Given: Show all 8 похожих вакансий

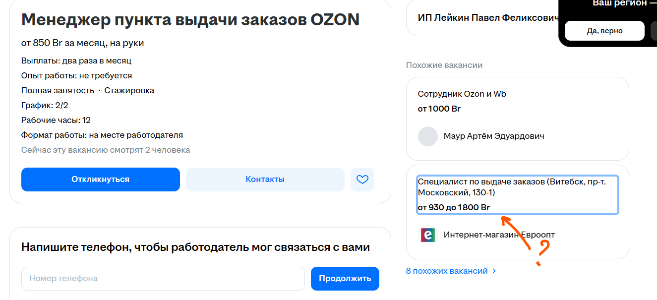Looking at the screenshot, I should 447,271.
